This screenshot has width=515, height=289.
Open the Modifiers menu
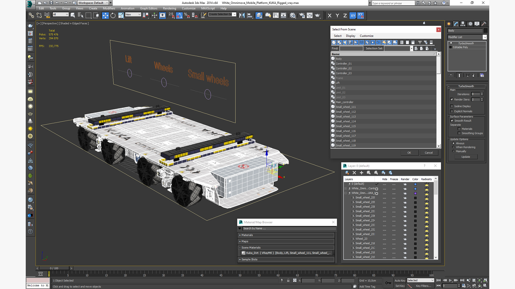109,9
